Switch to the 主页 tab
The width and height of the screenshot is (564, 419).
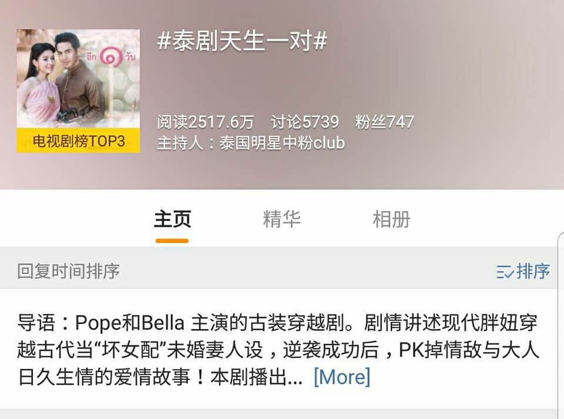click(x=172, y=219)
